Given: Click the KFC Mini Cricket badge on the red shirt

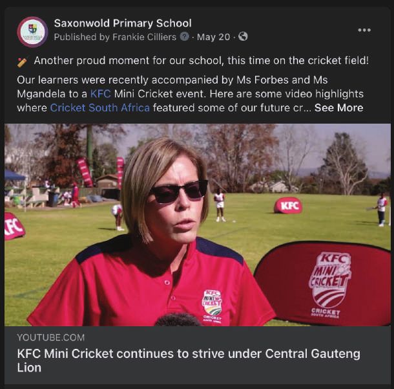Looking at the screenshot, I should point(212,306).
